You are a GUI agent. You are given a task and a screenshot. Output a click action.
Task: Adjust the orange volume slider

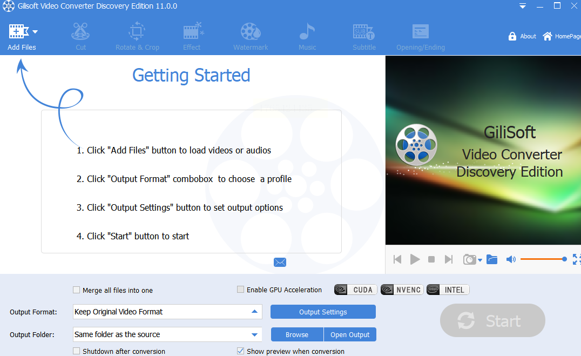[544, 259]
